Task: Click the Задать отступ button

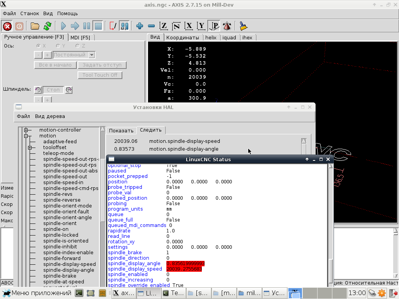Action: [102, 65]
